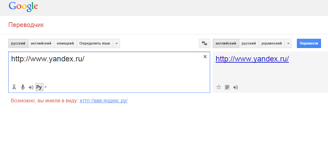Image resolution: width=328 pixels, height=144 pixels.
Task: Choose украинский as target language
Action: 272,43
